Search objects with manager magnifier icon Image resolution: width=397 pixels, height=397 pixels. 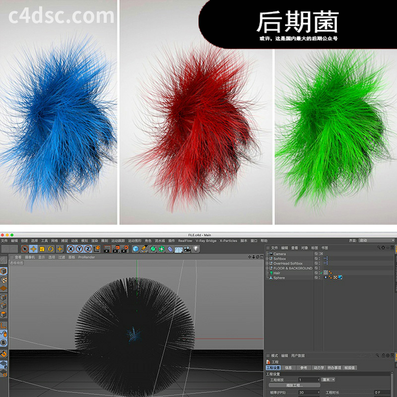coord(379,248)
